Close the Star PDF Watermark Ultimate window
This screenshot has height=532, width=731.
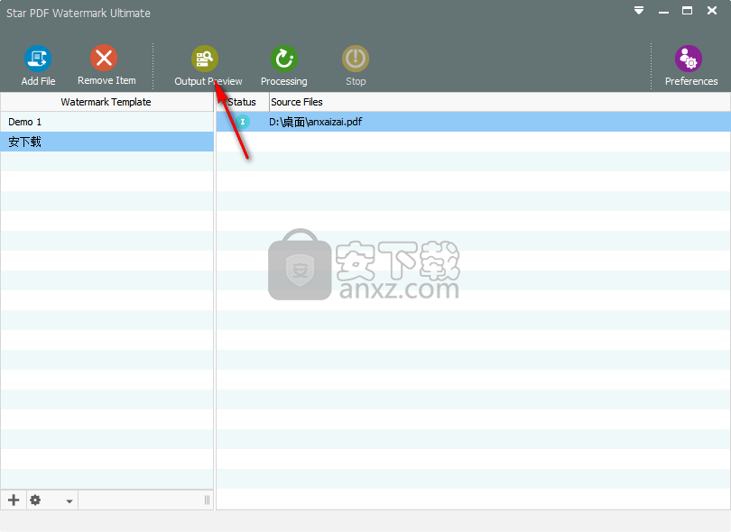[712, 10]
